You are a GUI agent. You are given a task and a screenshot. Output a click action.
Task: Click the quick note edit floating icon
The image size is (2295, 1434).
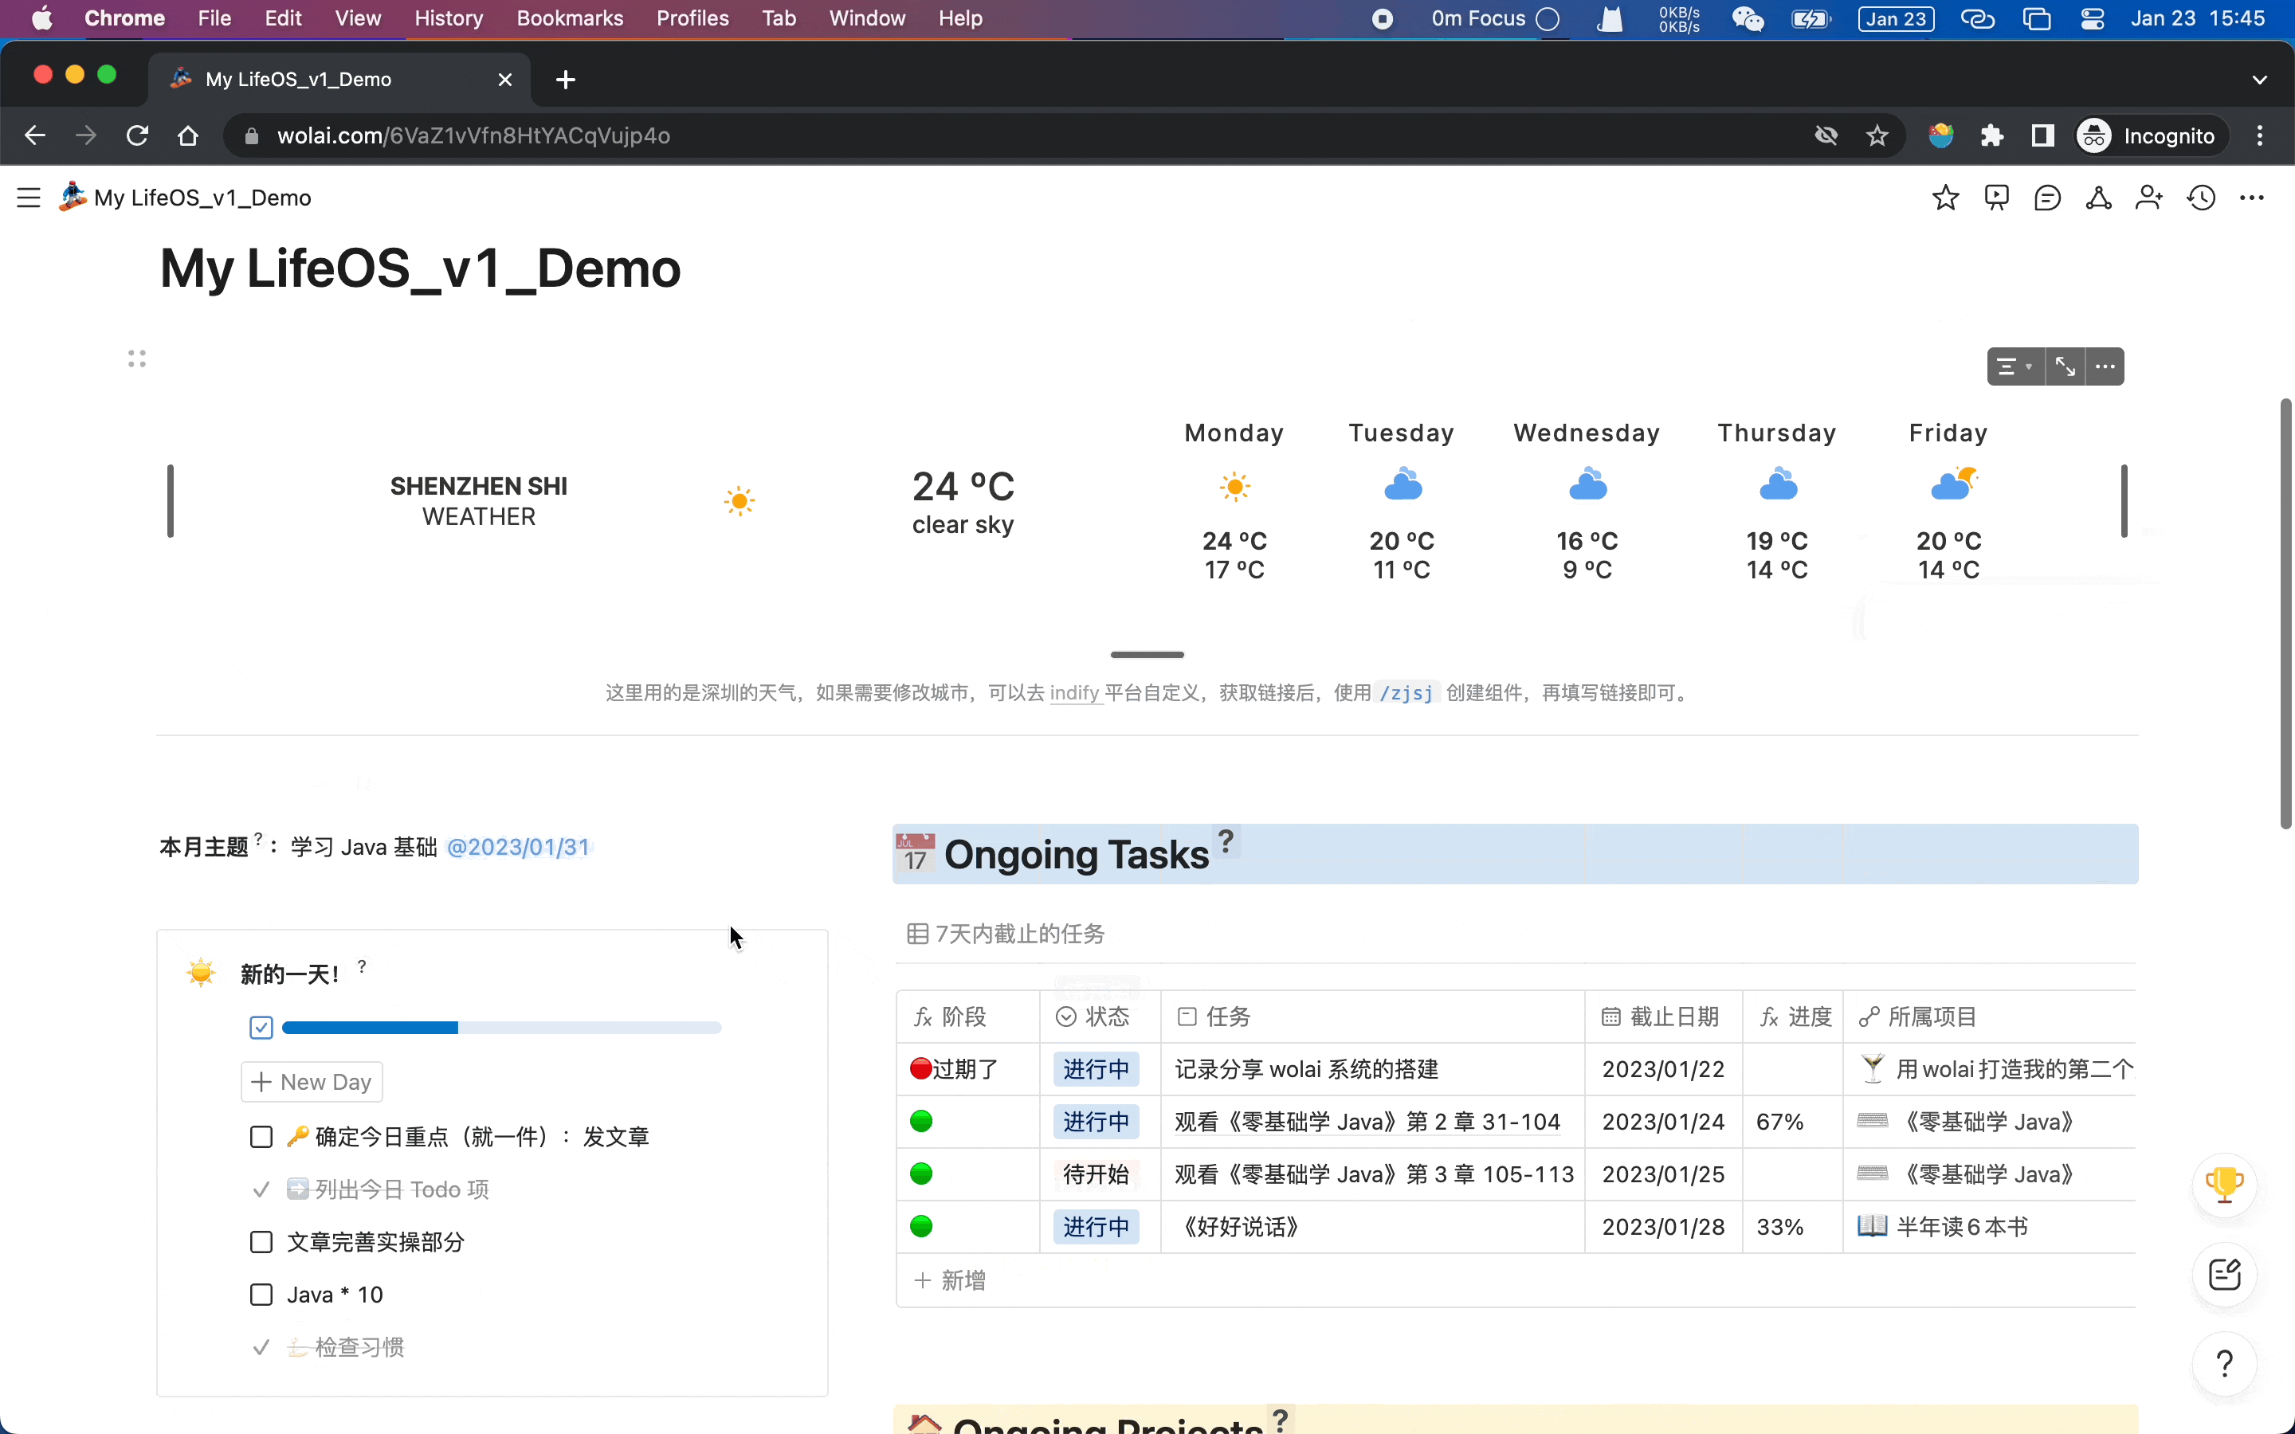[x=2224, y=1274]
